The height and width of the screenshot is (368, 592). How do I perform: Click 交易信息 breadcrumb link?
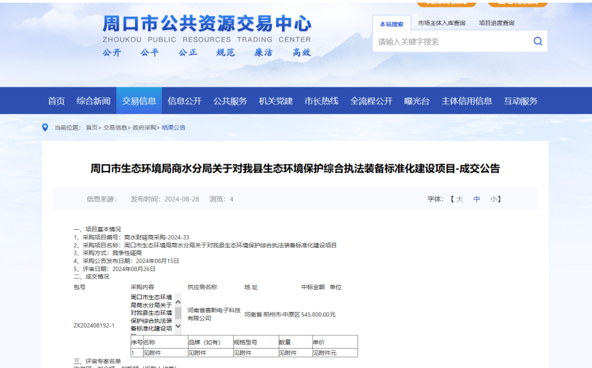coord(115,128)
